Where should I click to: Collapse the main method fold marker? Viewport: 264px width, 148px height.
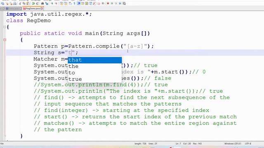(5, 40)
